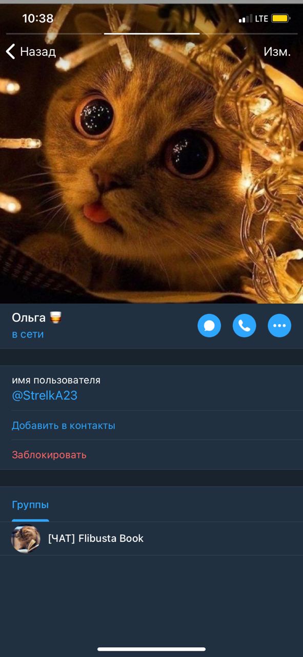Tap the back chevron arrow
Viewport: 303px width, 657px height.
[10, 51]
